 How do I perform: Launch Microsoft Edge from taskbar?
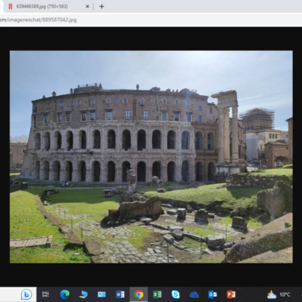click(x=65, y=294)
